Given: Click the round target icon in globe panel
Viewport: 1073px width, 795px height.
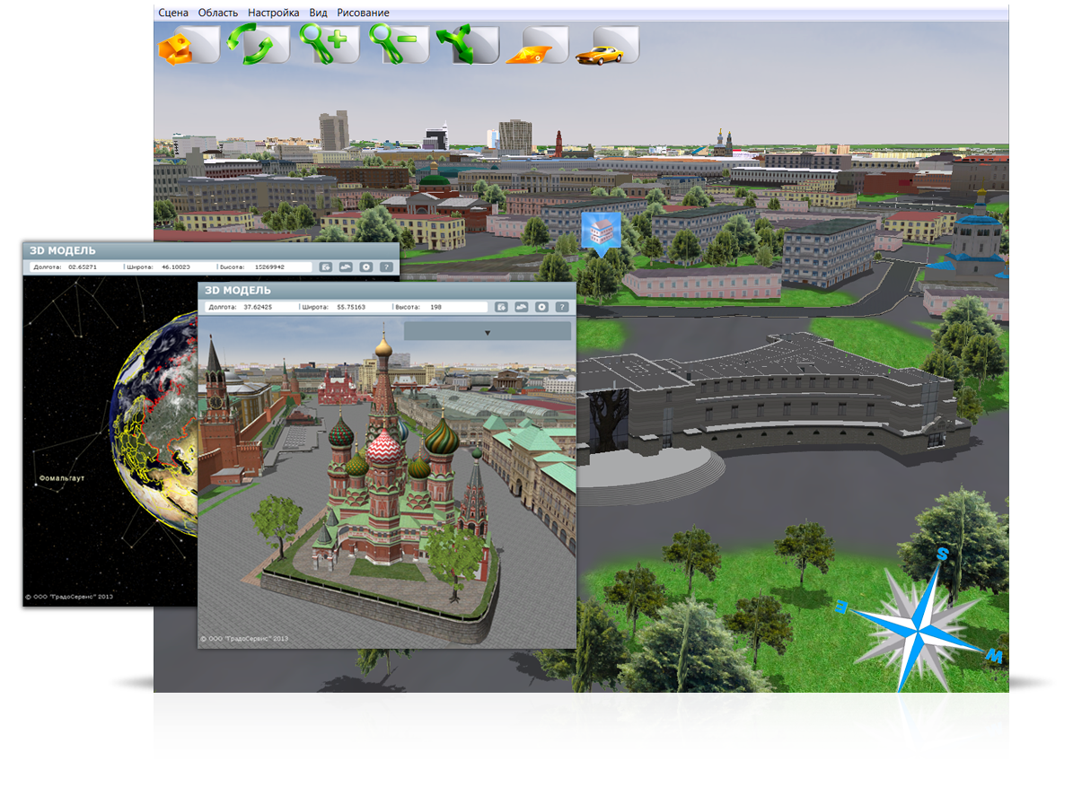Looking at the screenshot, I should 366,267.
